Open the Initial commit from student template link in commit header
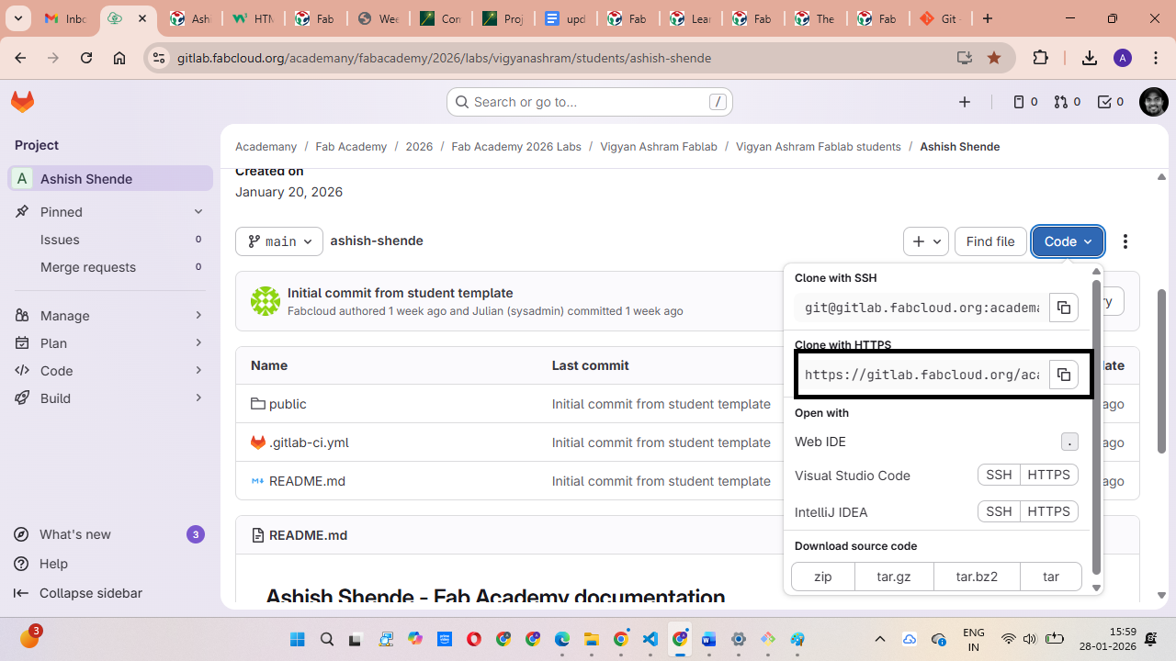This screenshot has width=1176, height=661. pos(401,293)
